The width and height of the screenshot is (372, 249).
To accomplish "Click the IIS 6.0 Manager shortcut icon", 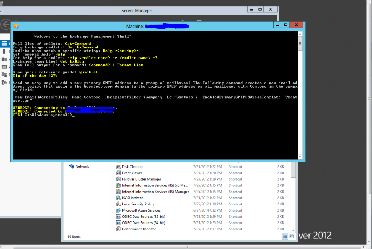I will click(118, 185).
